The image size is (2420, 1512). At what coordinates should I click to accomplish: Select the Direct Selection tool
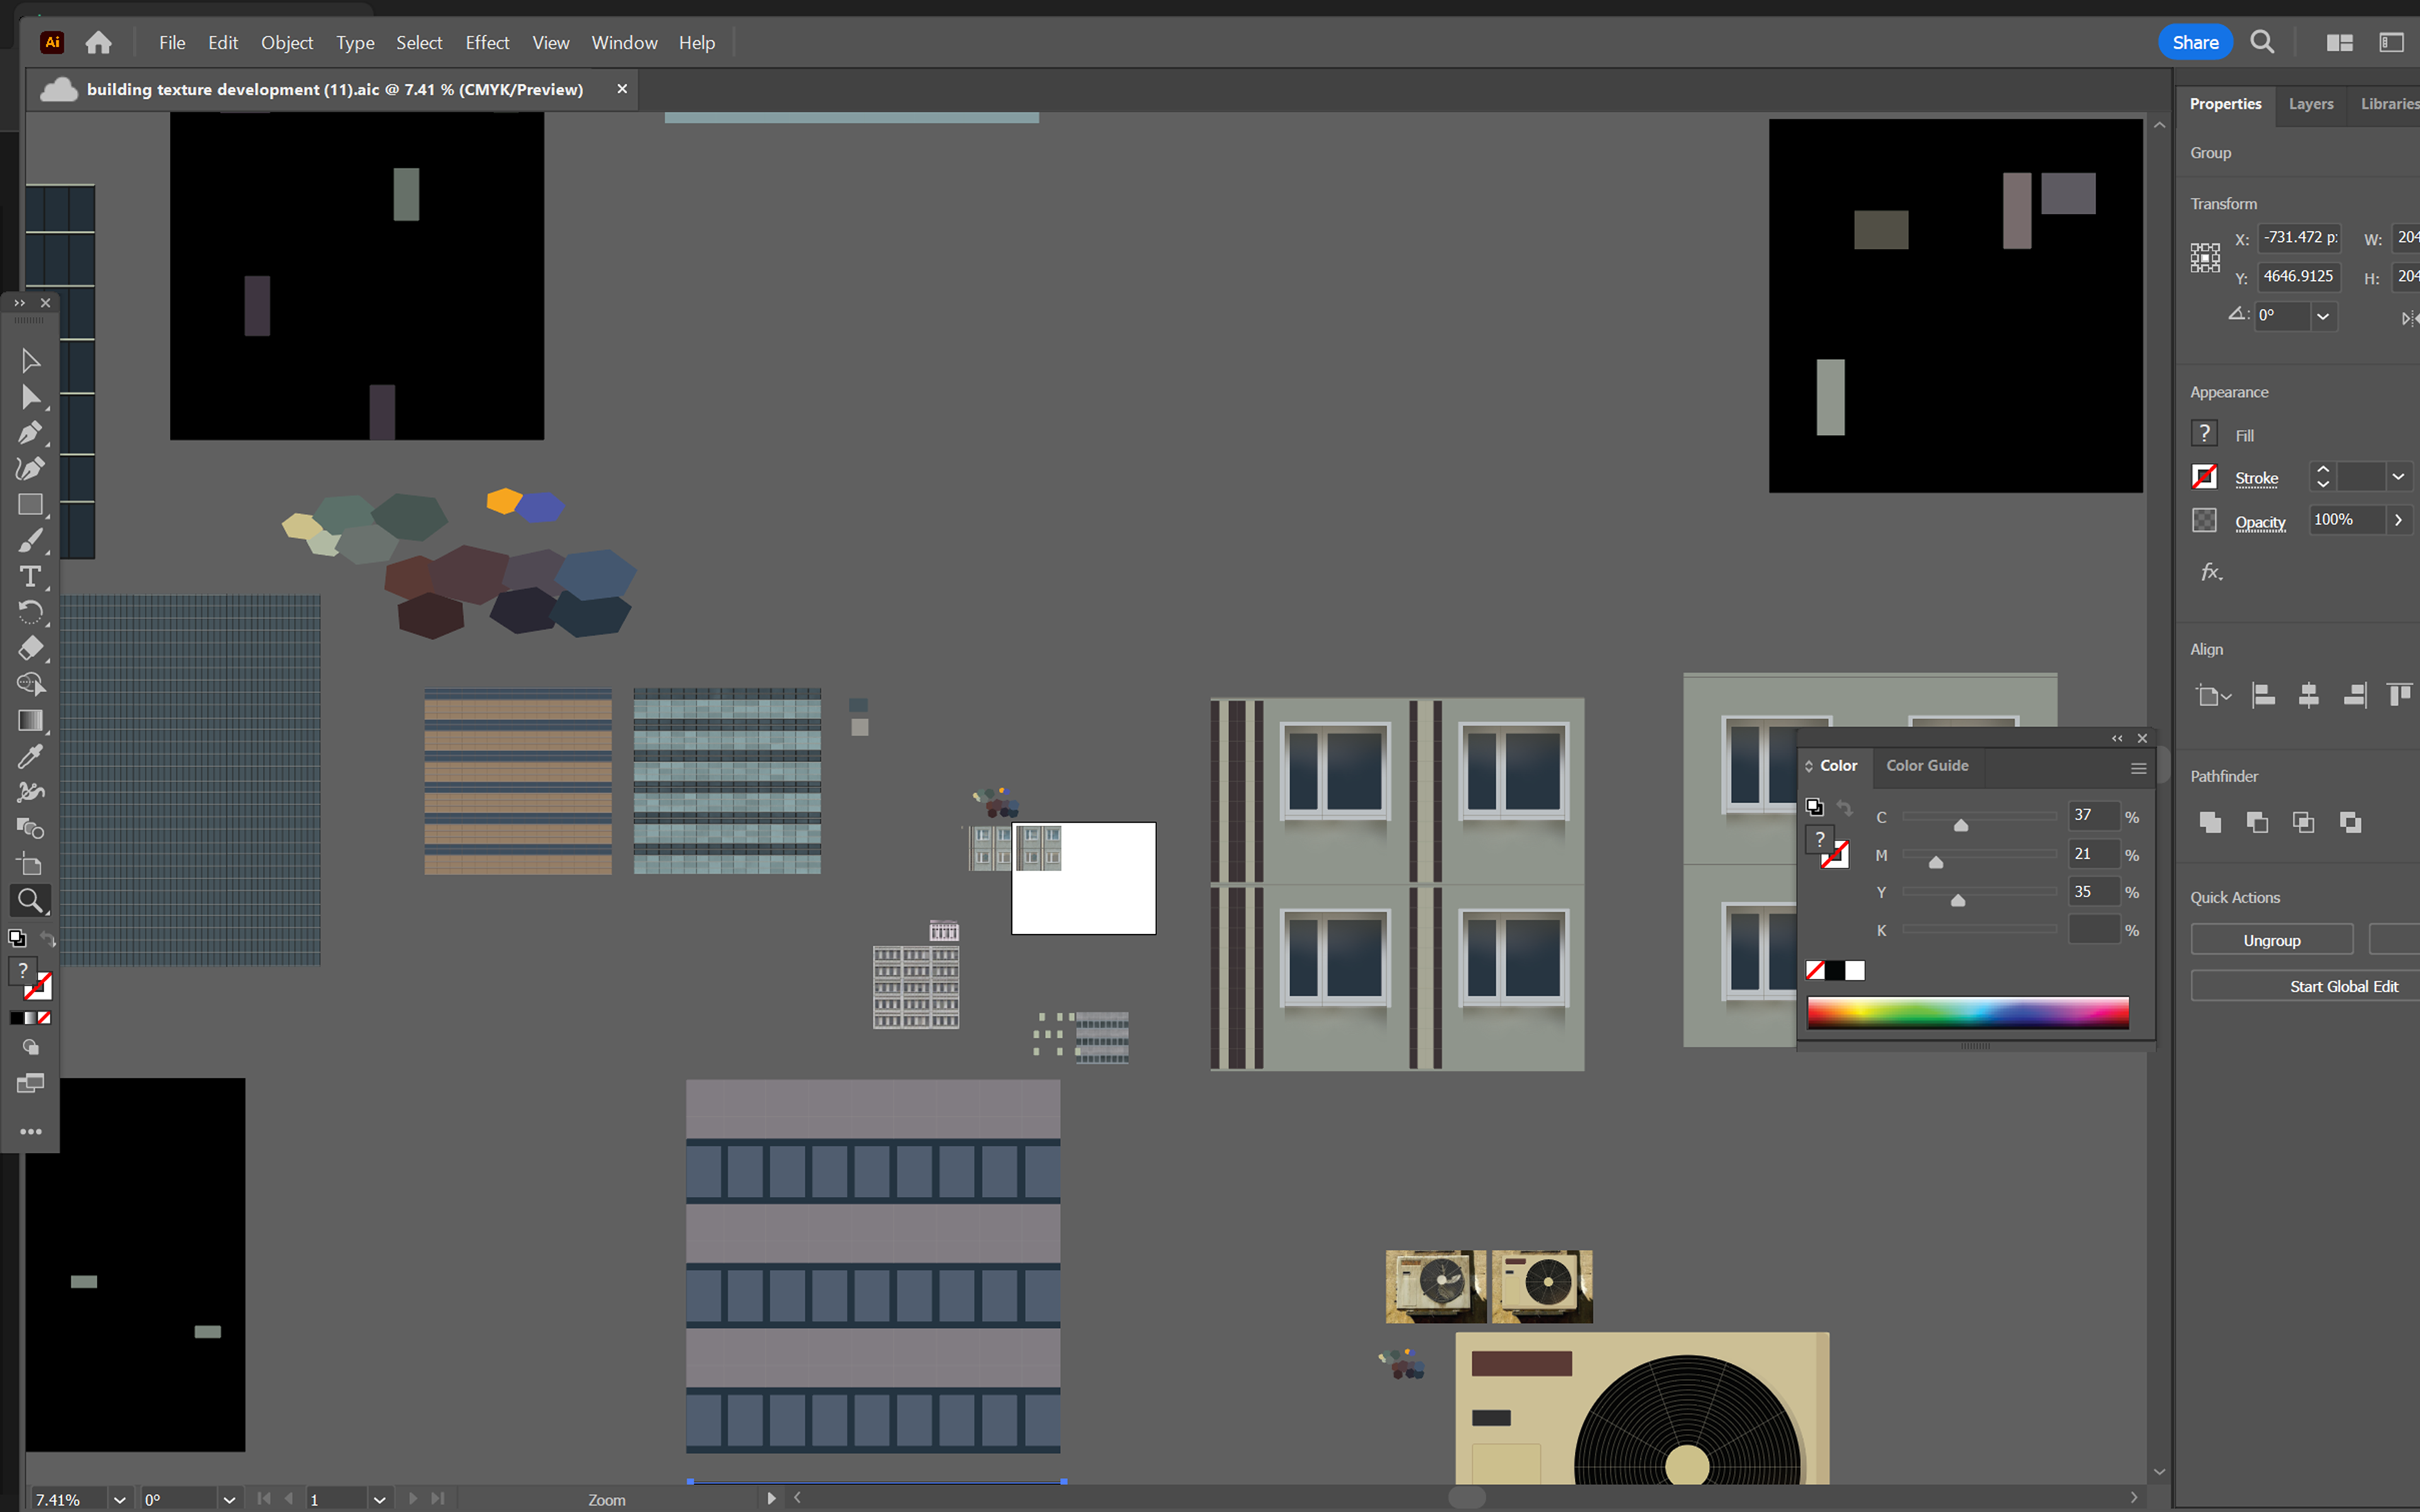coord(30,397)
